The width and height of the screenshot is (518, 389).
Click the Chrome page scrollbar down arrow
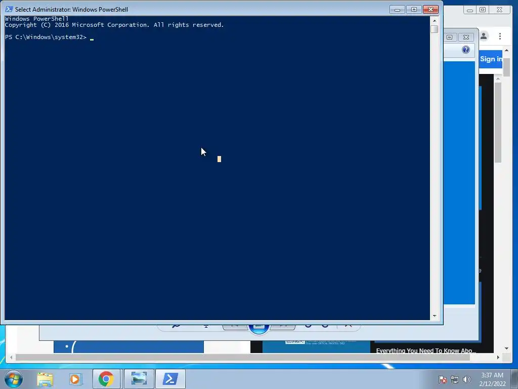coord(506,348)
